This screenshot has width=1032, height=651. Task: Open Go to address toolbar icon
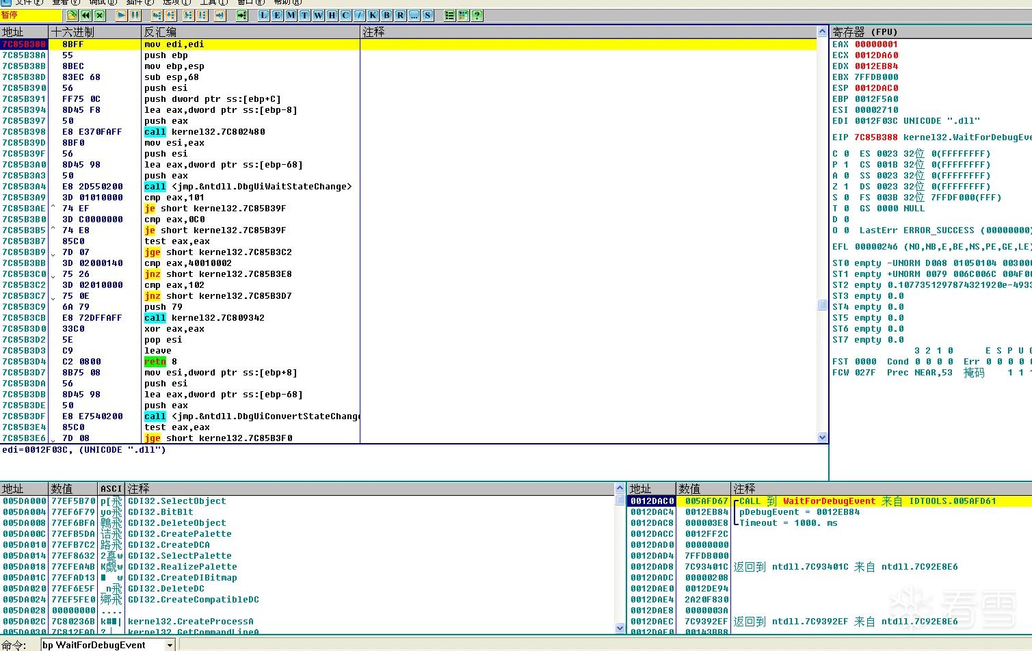(242, 15)
